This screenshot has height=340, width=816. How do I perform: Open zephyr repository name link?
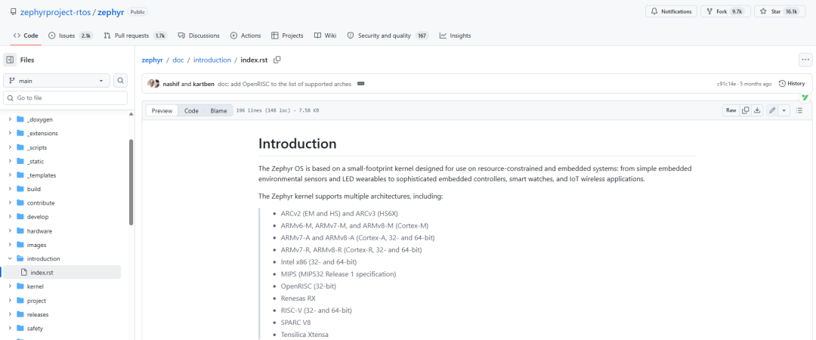click(x=111, y=11)
